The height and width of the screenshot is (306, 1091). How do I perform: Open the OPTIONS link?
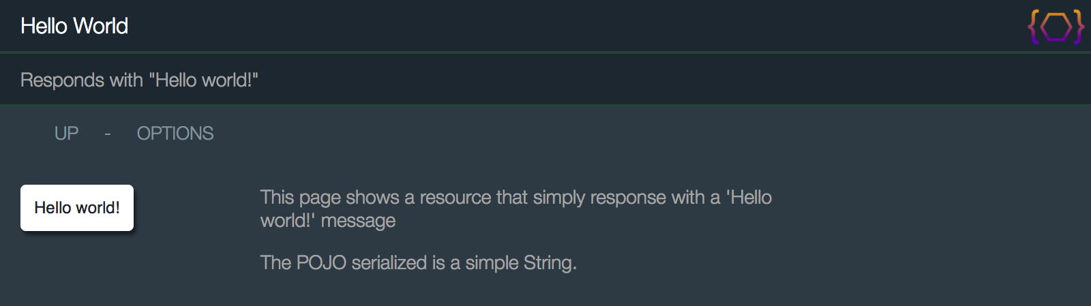point(175,134)
